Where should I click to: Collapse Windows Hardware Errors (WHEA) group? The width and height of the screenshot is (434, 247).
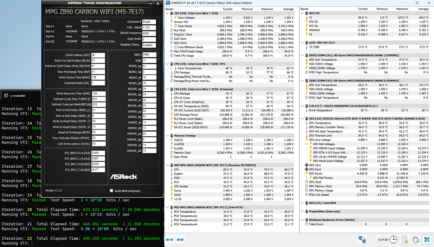tap(302, 220)
